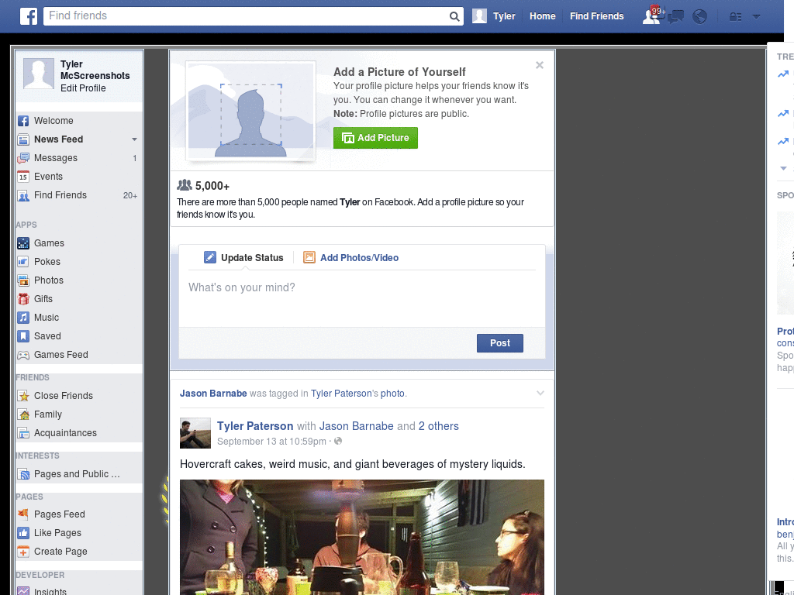Open Tyler Paterson's profile name link
The image size is (794, 595).
255,426
